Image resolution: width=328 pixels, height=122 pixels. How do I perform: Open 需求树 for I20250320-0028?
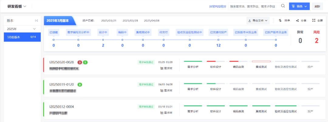[x=166, y=68]
